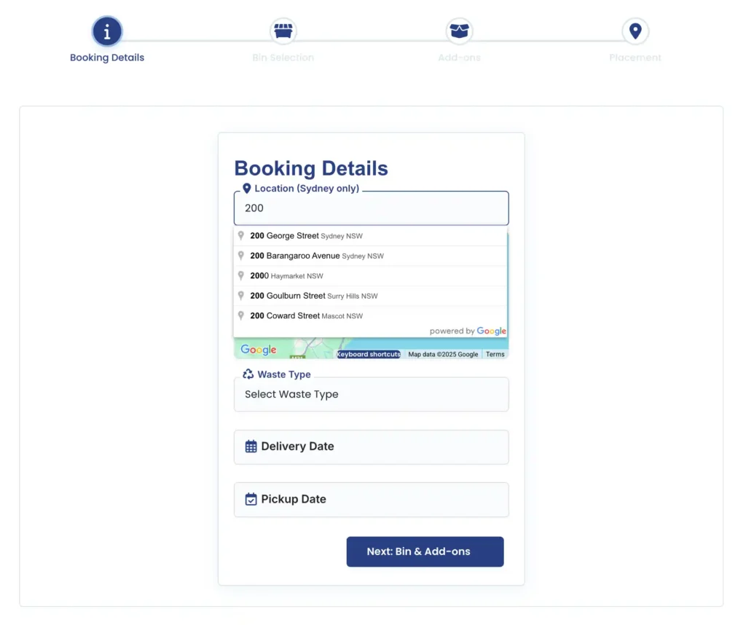Image resolution: width=746 pixels, height=625 pixels.
Task: Choose 200 George Street suggestion
Action: [x=371, y=236]
